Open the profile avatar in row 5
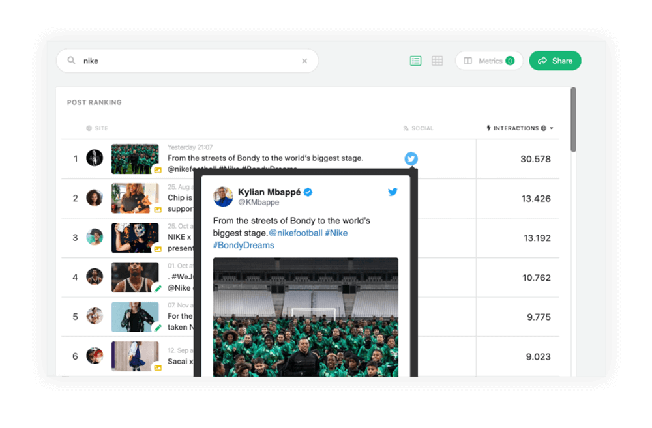The height and width of the screenshot is (428, 652). pos(95,316)
